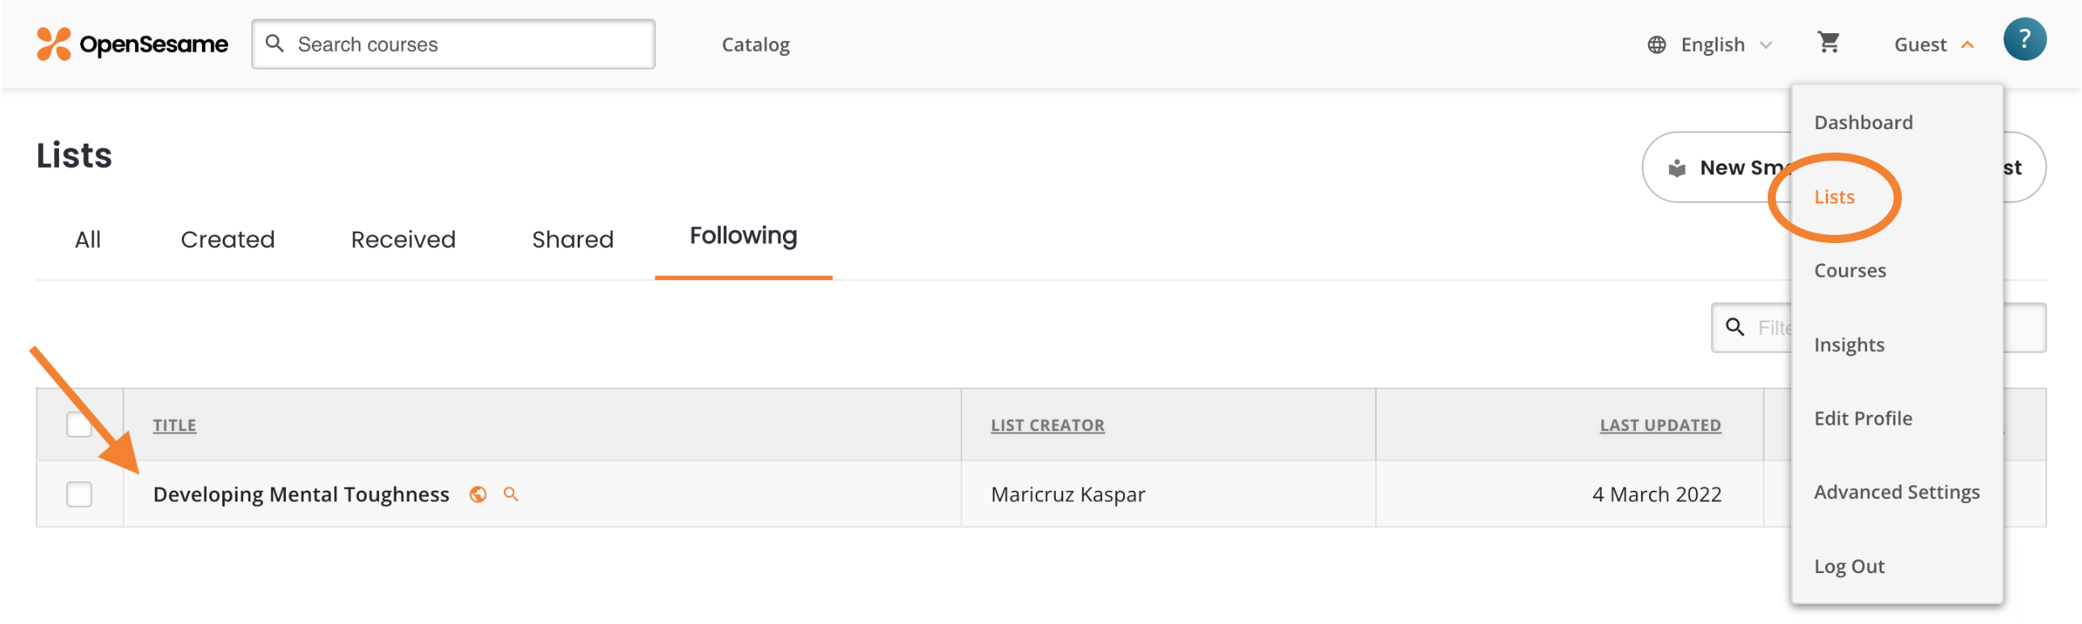Switch to the Received tab
The width and height of the screenshot is (2082, 624).
tap(402, 240)
